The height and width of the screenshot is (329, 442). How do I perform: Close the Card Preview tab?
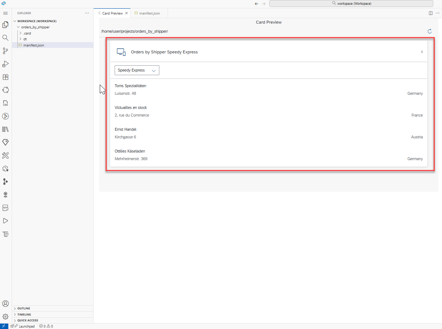click(127, 13)
